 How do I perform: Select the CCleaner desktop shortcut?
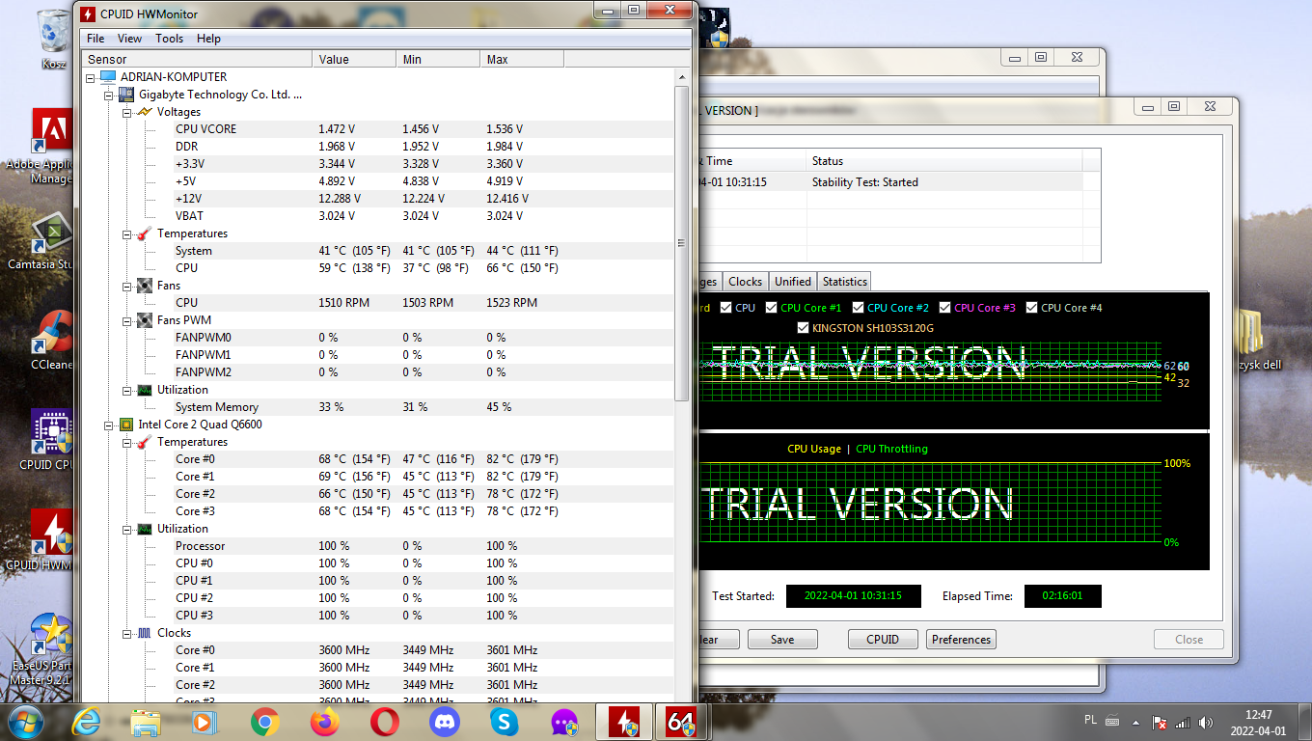53,340
